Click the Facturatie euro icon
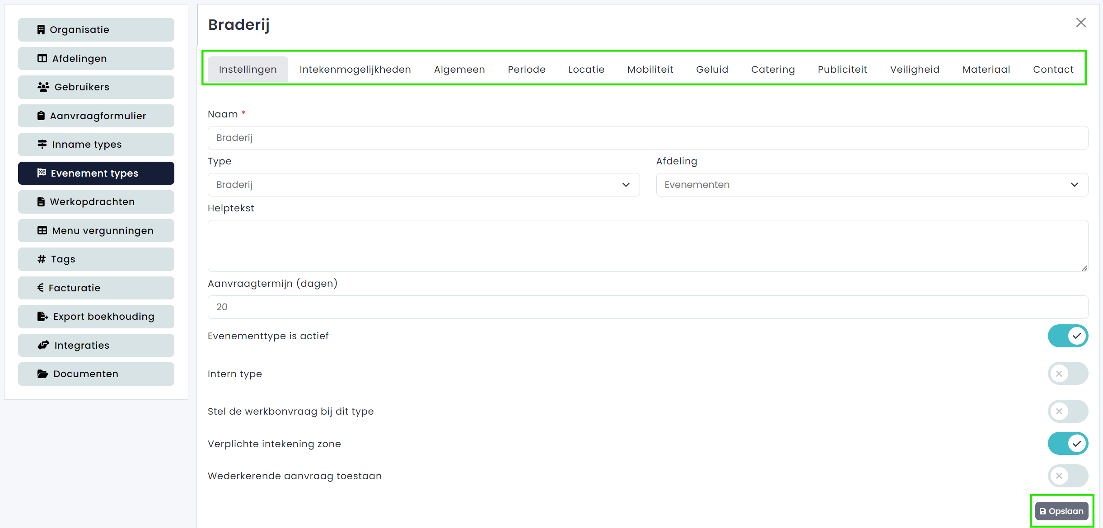This screenshot has width=1103, height=528. pyautogui.click(x=41, y=288)
